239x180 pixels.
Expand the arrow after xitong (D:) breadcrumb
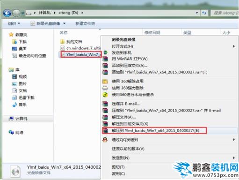[x=82, y=13]
